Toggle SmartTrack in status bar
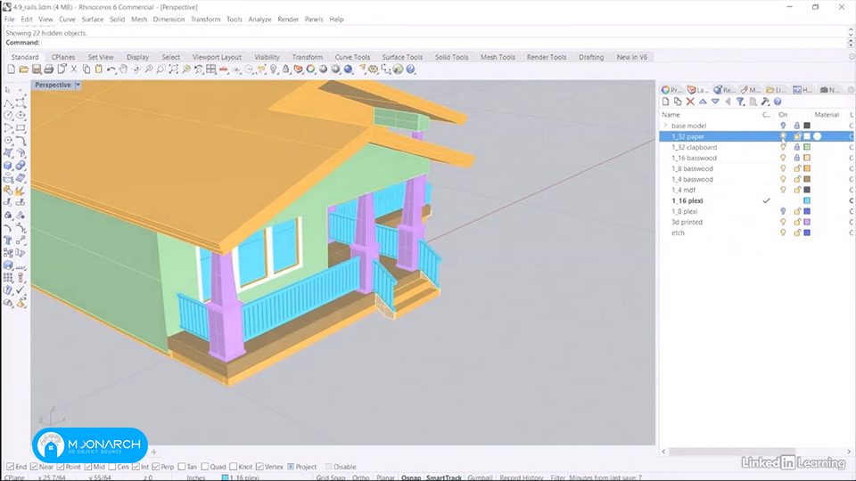The width and height of the screenshot is (856, 481). tap(444, 477)
